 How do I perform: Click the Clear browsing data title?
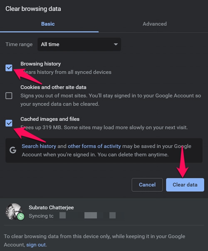[33, 9]
